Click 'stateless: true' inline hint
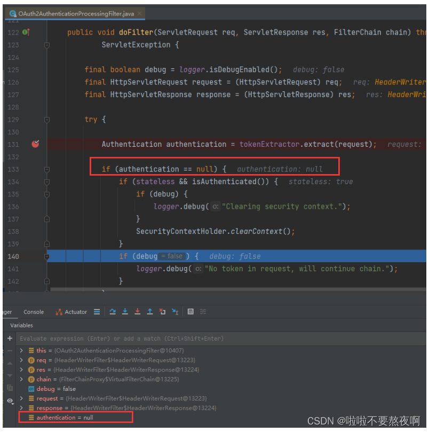429x432 pixels. [x=321, y=182]
